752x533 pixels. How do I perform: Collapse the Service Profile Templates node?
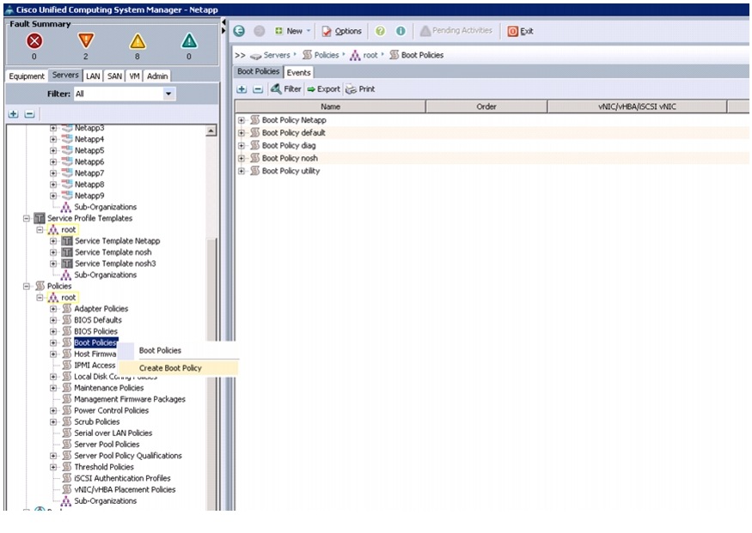[27, 219]
